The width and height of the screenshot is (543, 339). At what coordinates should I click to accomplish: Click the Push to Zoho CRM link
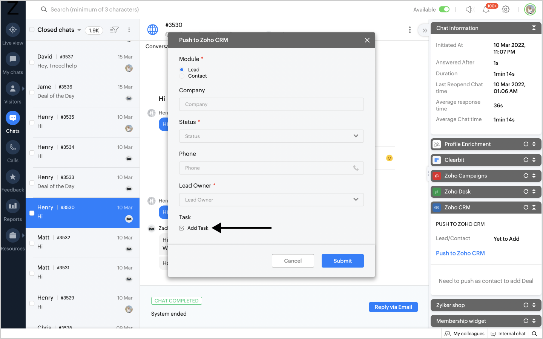(x=460, y=253)
